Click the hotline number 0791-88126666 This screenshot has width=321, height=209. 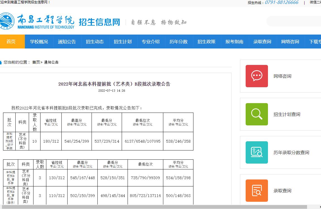pyautogui.click(x=281, y=3)
